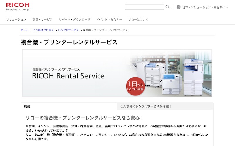Open the ソリューション menu
Screen dimensions: 235x146
16,19
